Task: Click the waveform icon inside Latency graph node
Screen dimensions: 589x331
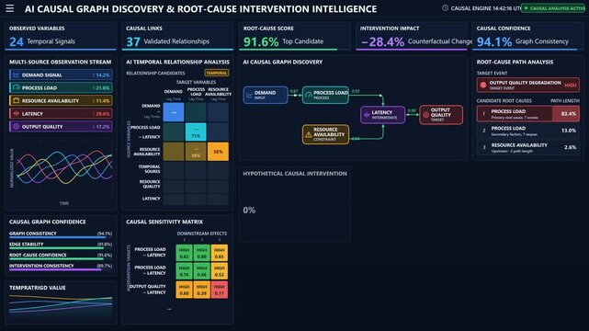Action: click(367, 115)
